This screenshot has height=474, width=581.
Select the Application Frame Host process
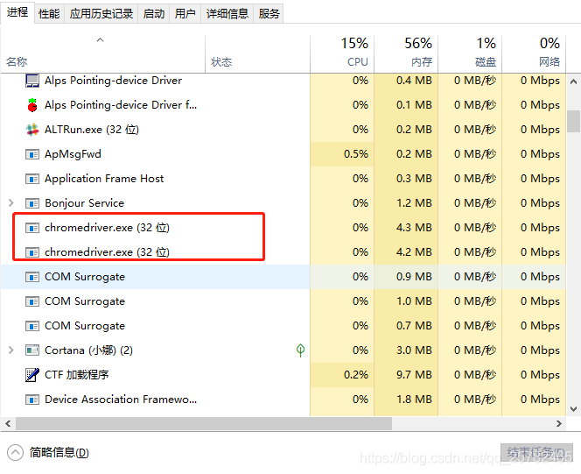coord(104,179)
